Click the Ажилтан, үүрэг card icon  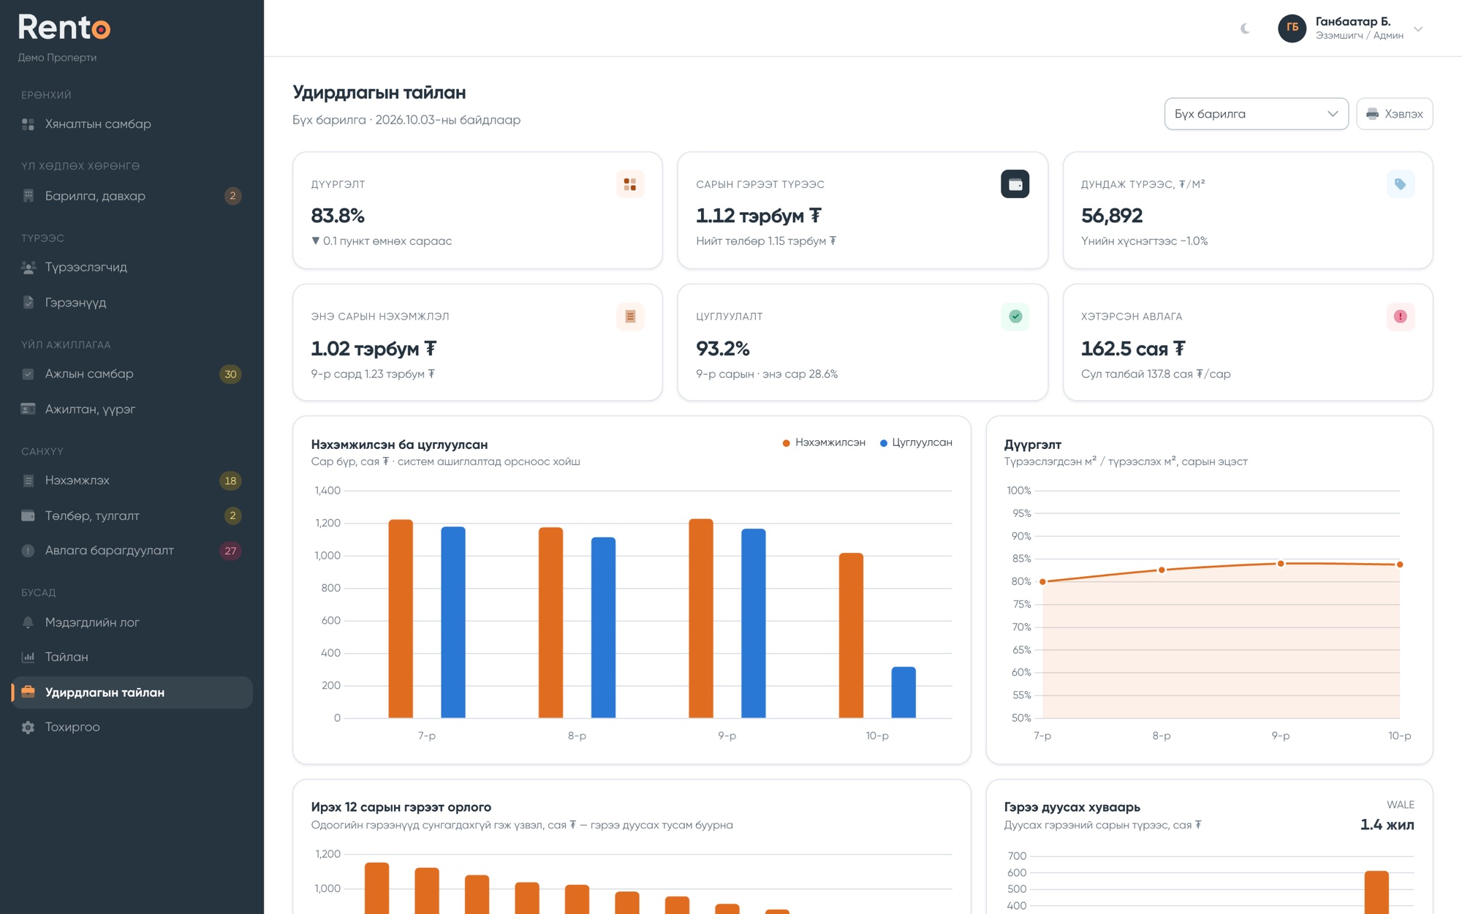click(x=28, y=409)
